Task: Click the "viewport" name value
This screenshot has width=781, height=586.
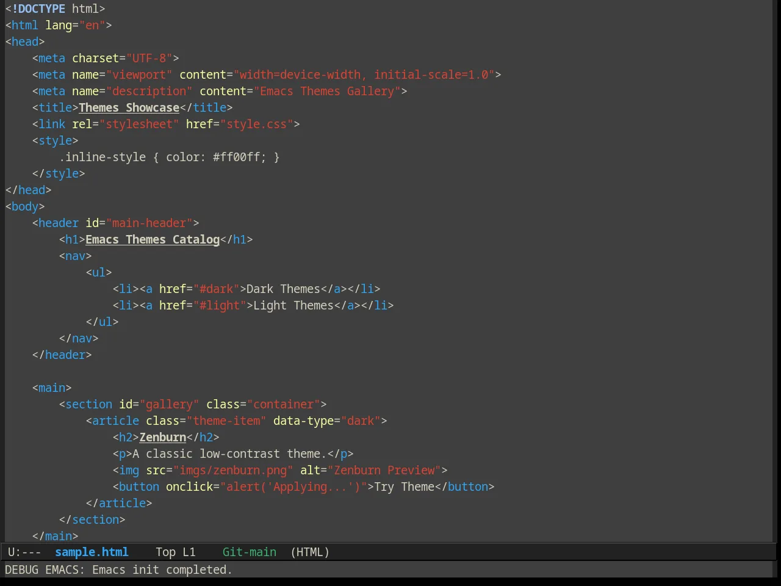Action: pos(139,74)
